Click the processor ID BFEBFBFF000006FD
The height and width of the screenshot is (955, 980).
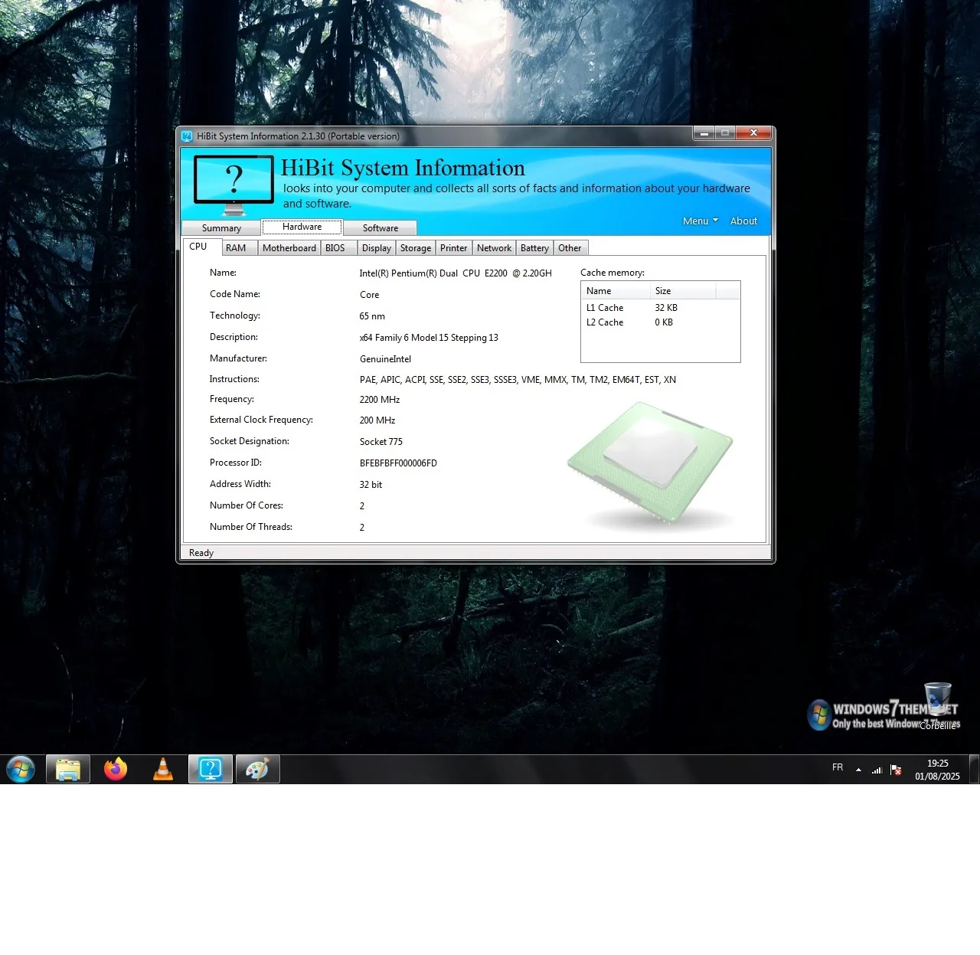click(398, 463)
